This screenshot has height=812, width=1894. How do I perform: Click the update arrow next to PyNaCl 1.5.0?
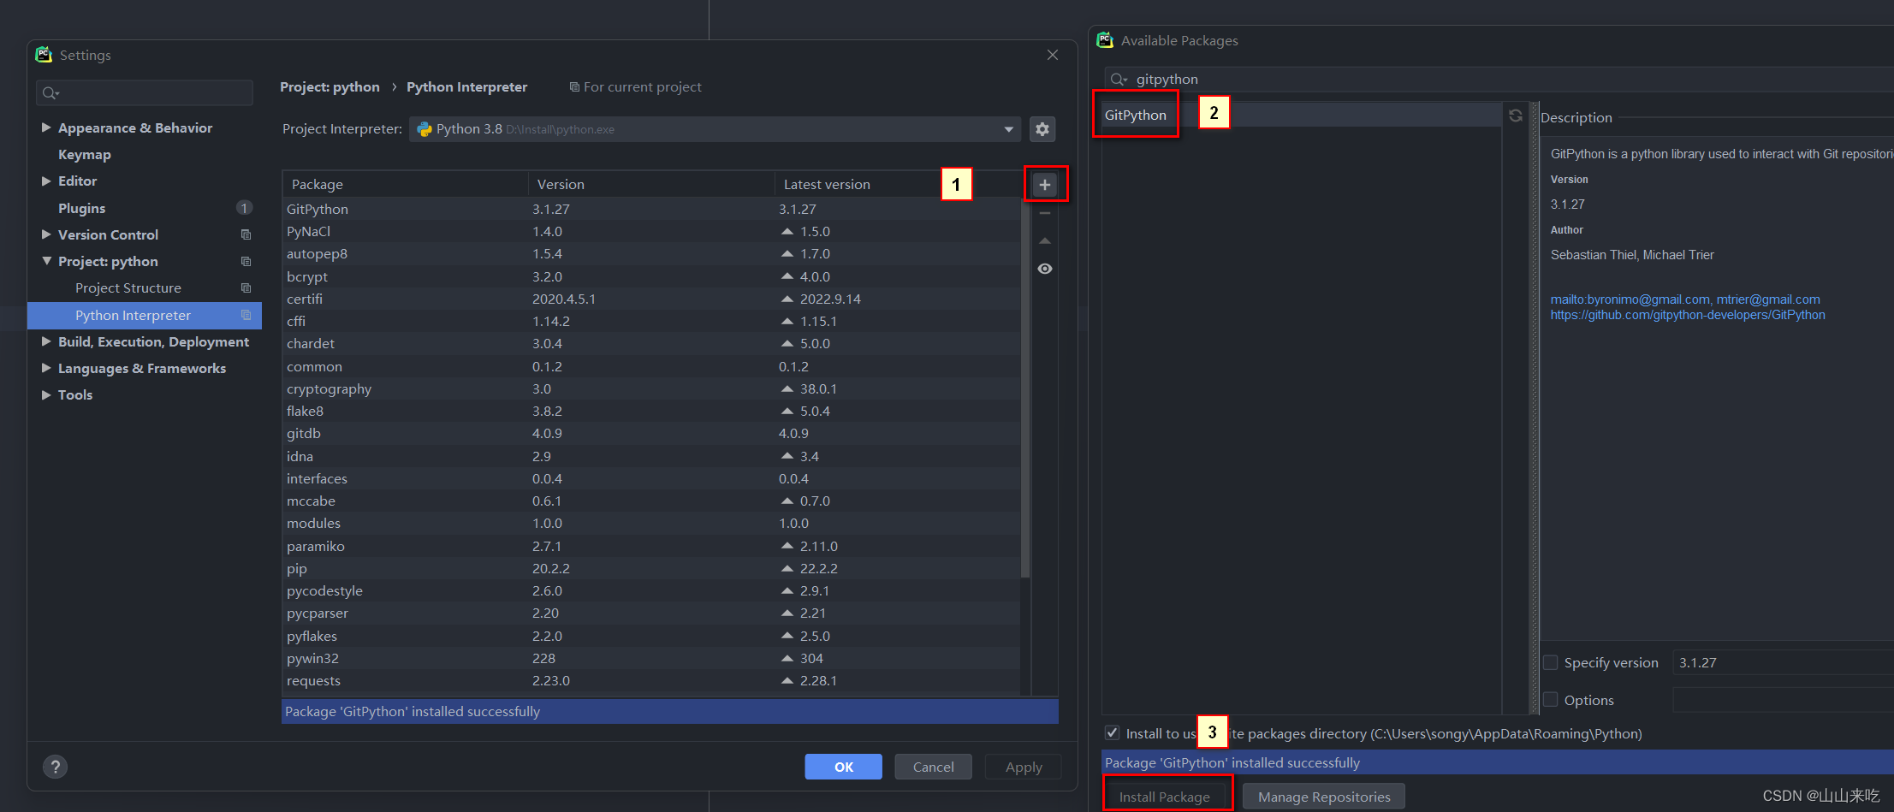(787, 232)
